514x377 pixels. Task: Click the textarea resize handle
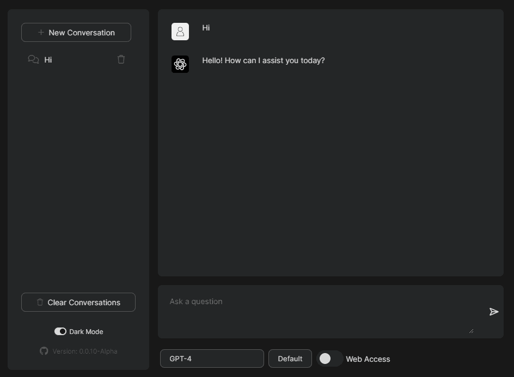(x=471, y=330)
